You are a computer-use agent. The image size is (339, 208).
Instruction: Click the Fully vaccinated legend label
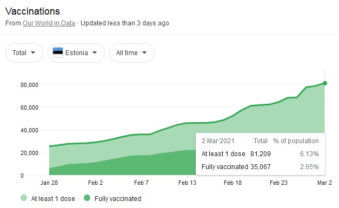click(118, 198)
